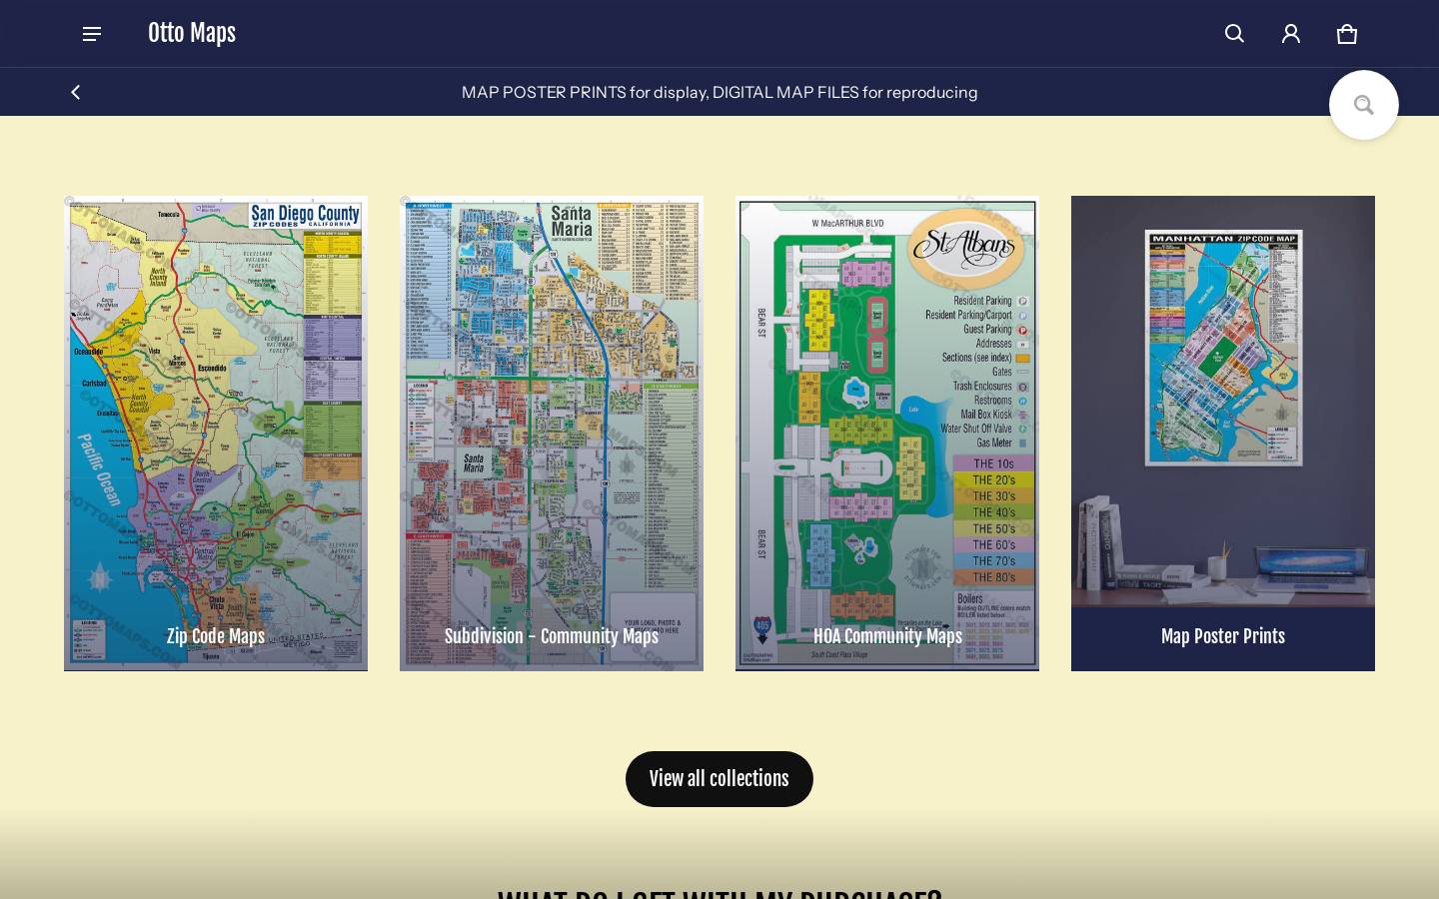Click the Otto Maps site logo
1439x899 pixels.
pyautogui.click(x=192, y=33)
